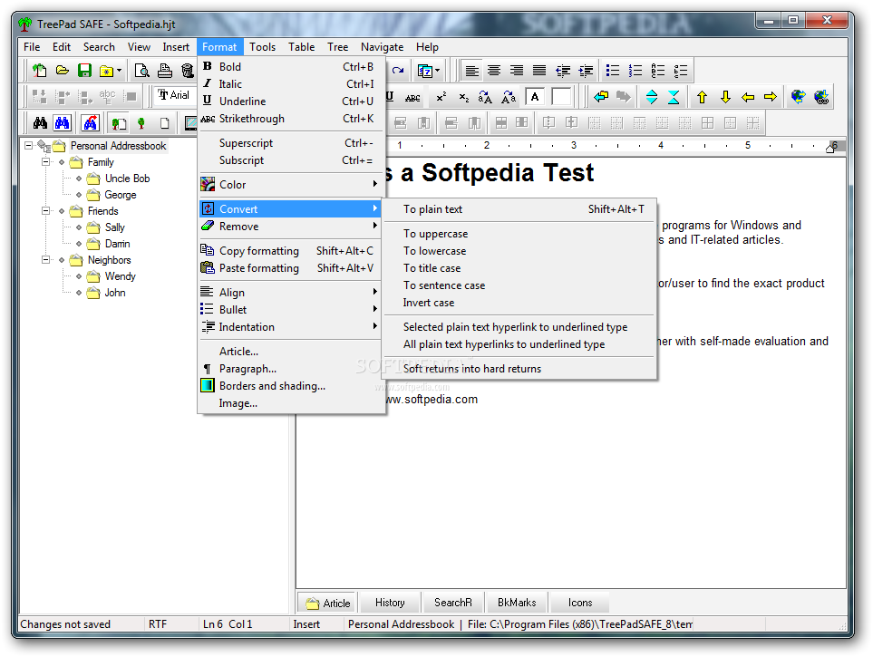Image resolution: width=873 pixels, height=657 pixels.
Task: Open the Tools menu
Action: coord(262,47)
